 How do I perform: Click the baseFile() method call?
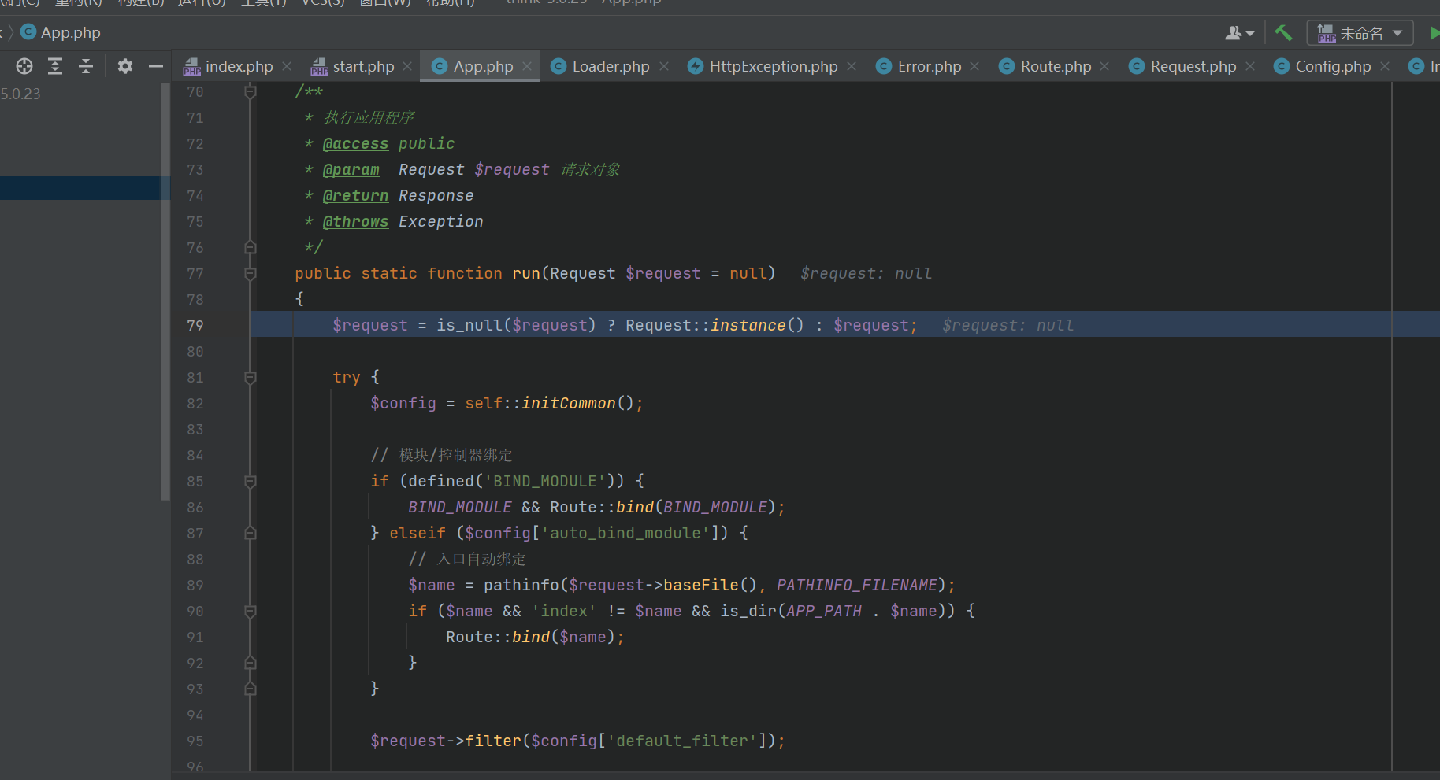pyautogui.click(x=709, y=585)
